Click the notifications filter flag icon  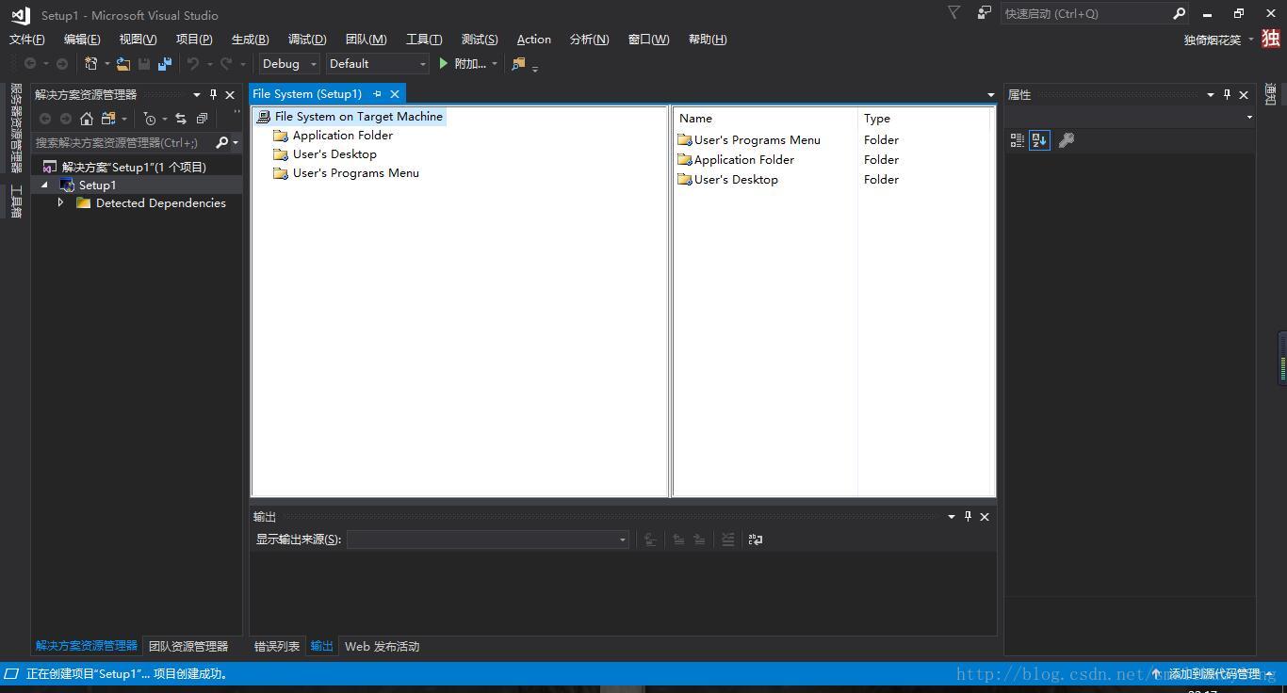point(953,13)
